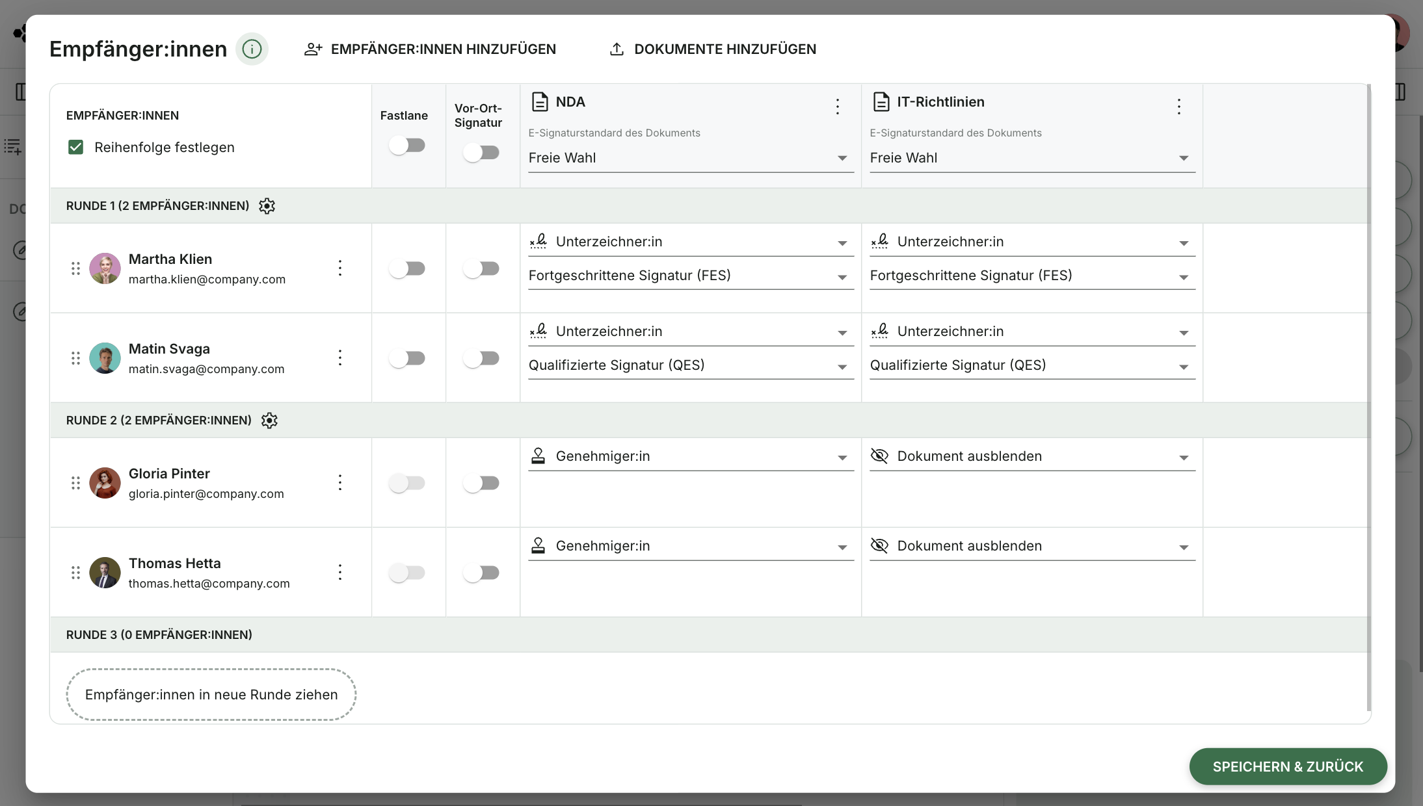Enable Vor-Ort-Signatur for Matin Svaga

click(x=481, y=358)
